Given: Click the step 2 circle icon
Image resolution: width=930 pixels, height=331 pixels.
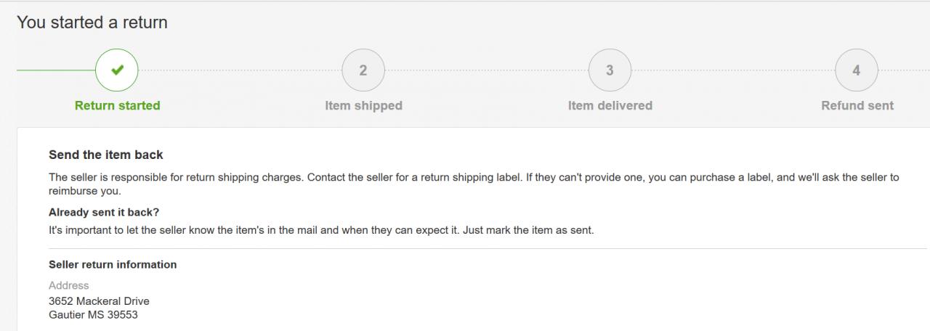Looking at the screenshot, I should [x=363, y=70].
